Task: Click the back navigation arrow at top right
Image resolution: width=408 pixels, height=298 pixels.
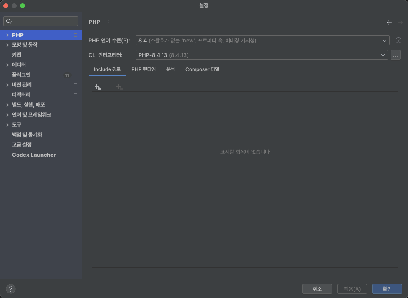Action: click(x=389, y=22)
